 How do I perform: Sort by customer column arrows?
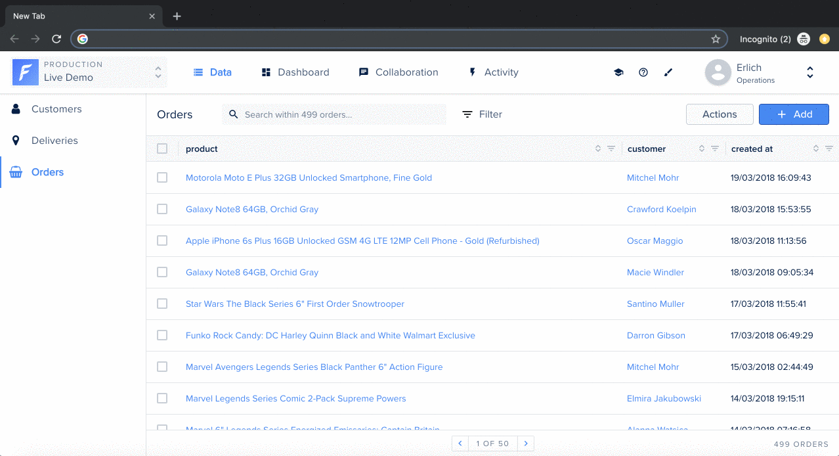pyautogui.click(x=702, y=148)
